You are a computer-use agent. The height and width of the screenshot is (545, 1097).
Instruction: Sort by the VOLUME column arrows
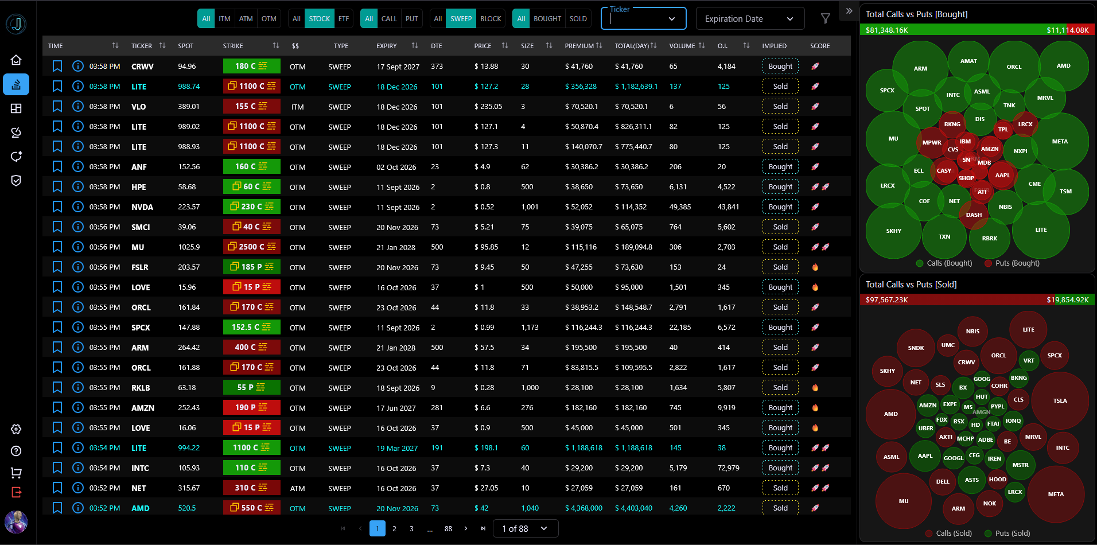702,45
